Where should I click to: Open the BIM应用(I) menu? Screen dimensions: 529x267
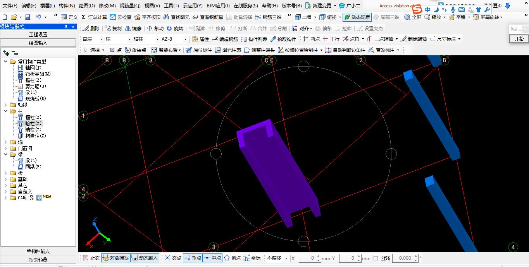coord(218,6)
